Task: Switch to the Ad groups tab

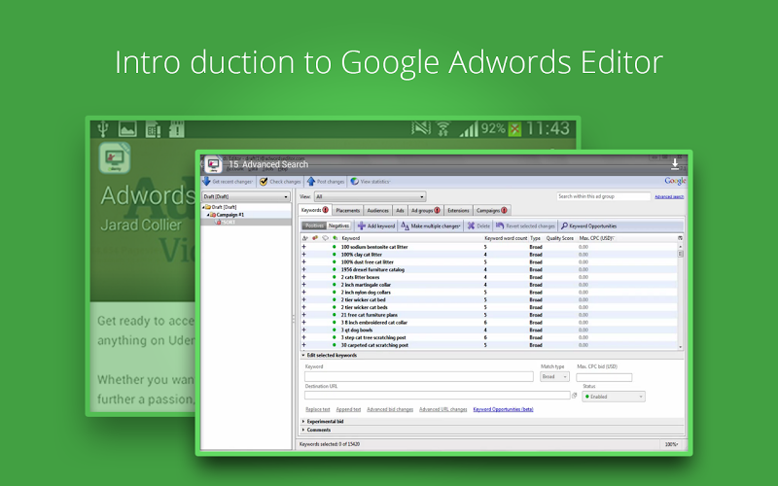Action: 425,210
